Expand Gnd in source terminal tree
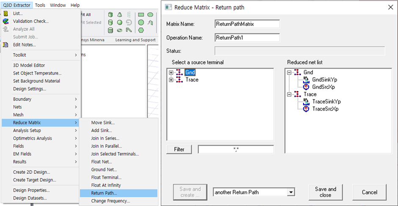This screenshot has width=398, height=206. point(171,72)
